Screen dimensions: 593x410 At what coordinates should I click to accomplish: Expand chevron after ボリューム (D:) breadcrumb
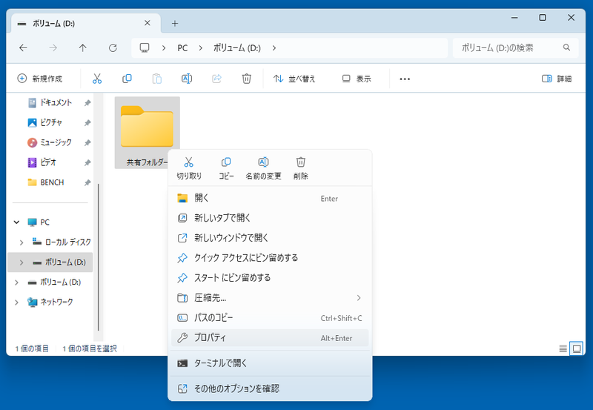coord(274,48)
